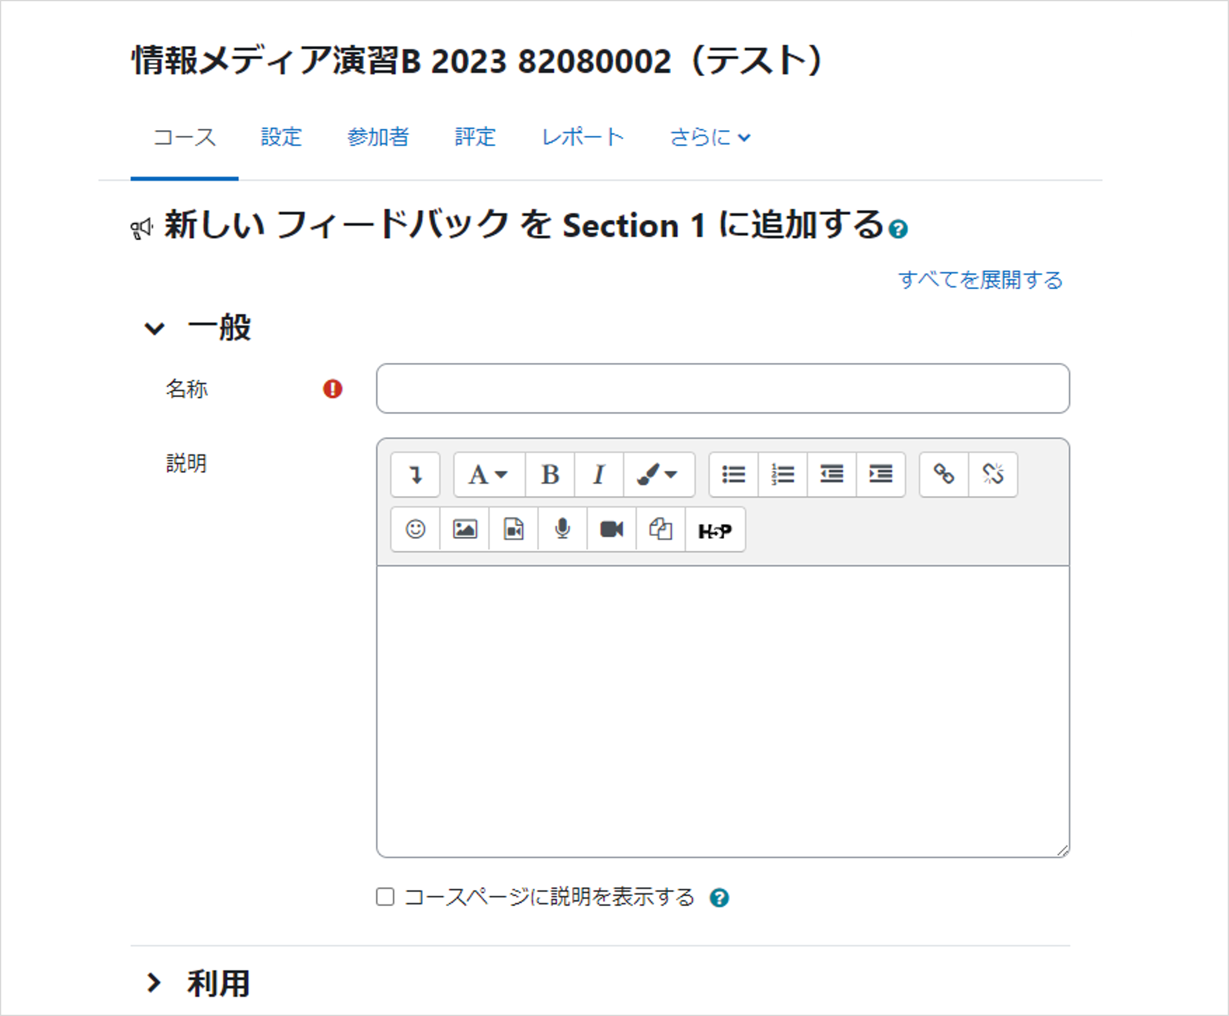This screenshot has width=1229, height=1016.
Task: Select the Insert Image icon
Action: (465, 529)
